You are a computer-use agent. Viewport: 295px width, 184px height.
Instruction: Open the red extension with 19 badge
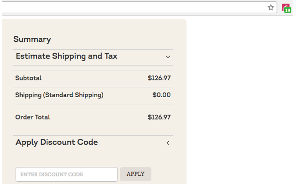tap(286, 7)
